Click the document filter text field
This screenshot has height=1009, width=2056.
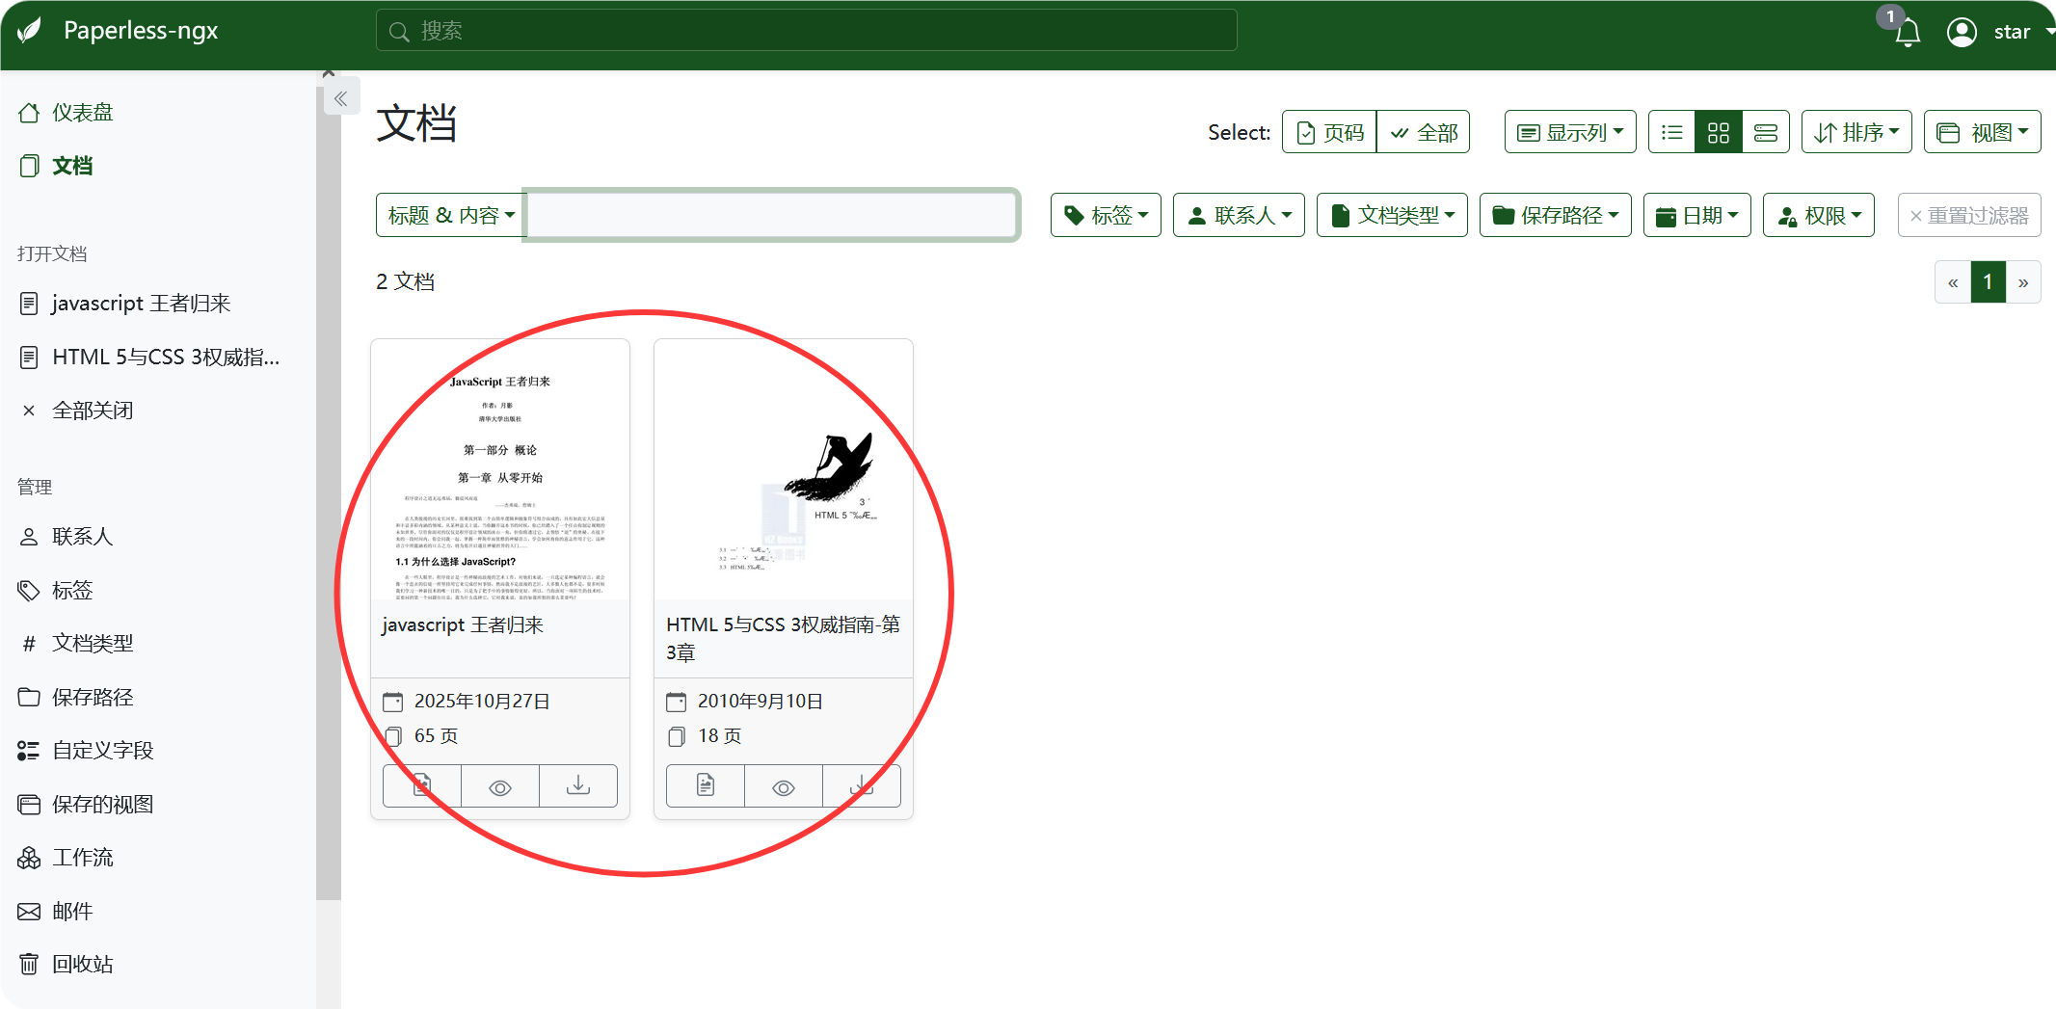pyautogui.click(x=771, y=216)
